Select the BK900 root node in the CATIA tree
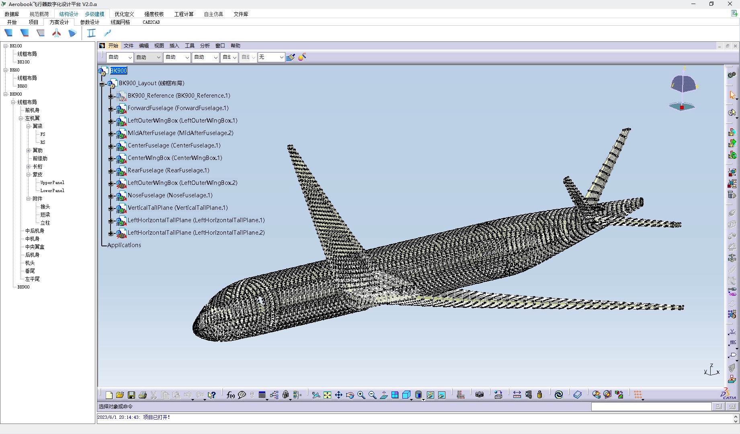Screen dimensions: 740x434 (119, 71)
